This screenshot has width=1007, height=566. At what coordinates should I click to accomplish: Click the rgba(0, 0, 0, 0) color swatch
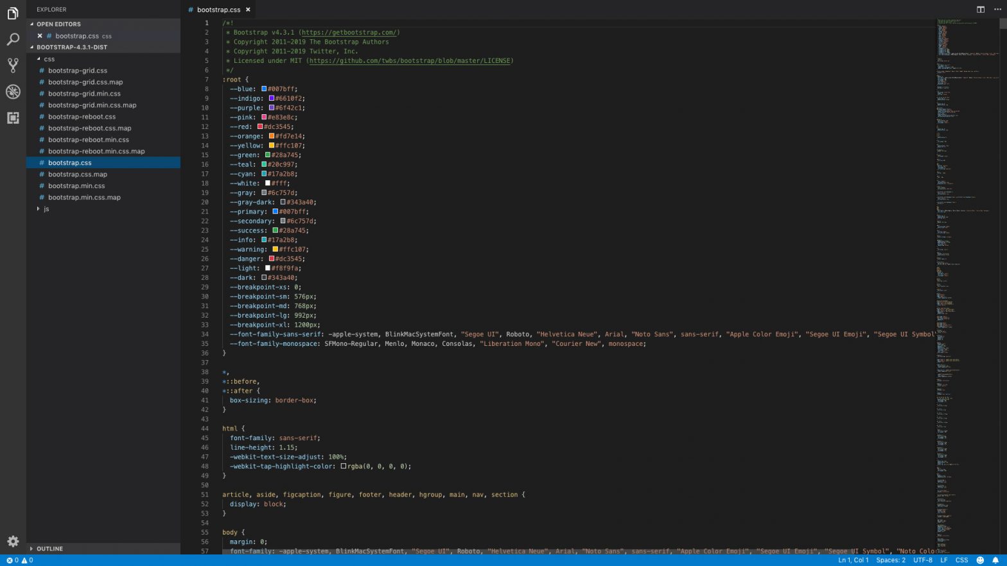[344, 467]
